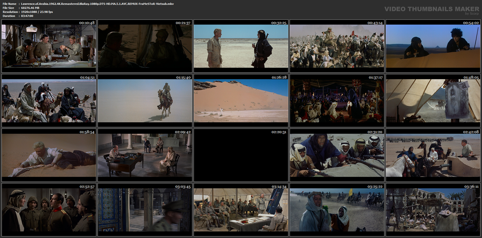The height and width of the screenshot is (238, 482).
Task: Pick the 00:43:14 crowd thumbnail
Action: point(337,46)
